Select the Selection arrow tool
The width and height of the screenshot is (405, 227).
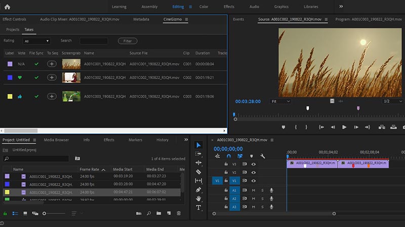point(198,145)
